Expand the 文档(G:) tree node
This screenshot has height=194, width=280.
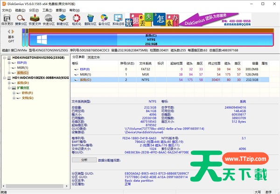tap(14, 98)
